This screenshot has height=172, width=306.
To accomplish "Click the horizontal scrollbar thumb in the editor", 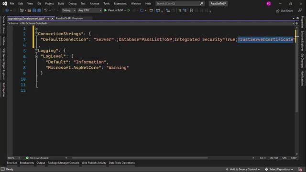I will coord(140,158).
